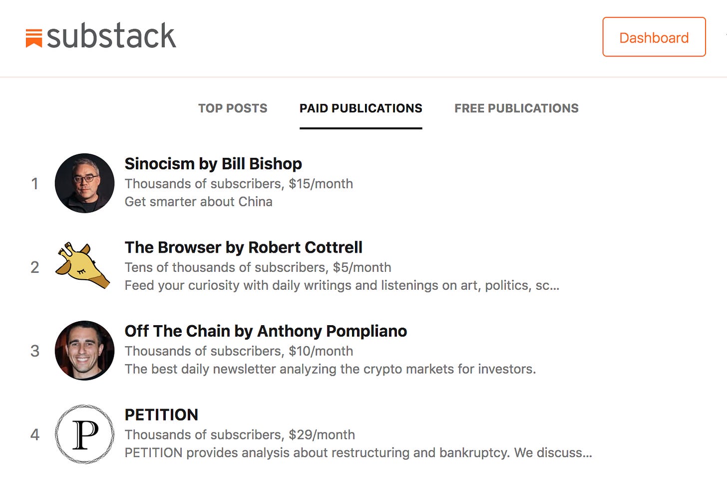727x478 pixels.
Task: Select the Paid Publications tab
Action: pyautogui.click(x=361, y=108)
